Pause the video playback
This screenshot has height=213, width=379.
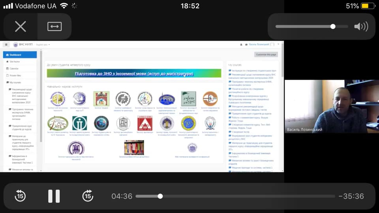coord(54,196)
